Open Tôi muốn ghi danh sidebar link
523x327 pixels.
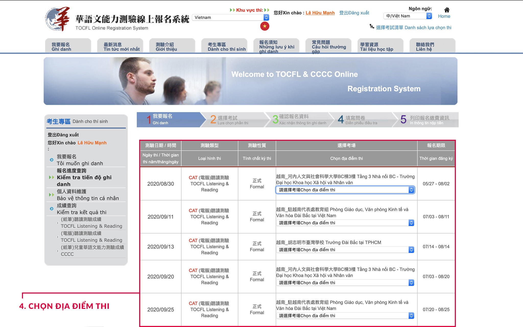[80, 160]
